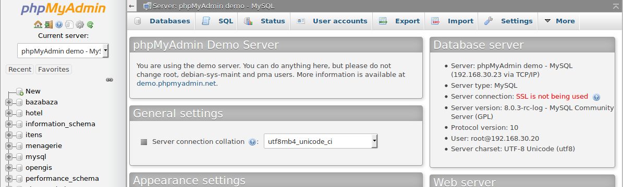The width and height of the screenshot is (623, 187).
Task: Click the link chain icon in sidebar
Action: click(x=109, y=79)
